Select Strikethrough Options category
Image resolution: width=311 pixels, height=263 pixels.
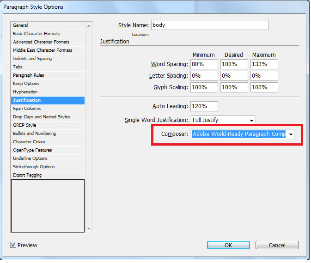click(48, 167)
